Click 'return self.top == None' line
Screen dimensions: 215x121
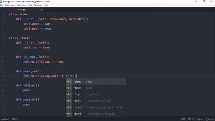coord(43,62)
